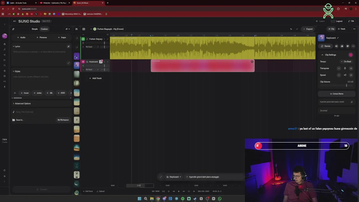Redo the last undone action
The width and height of the screenshot is (359, 202).
(x=297, y=29)
